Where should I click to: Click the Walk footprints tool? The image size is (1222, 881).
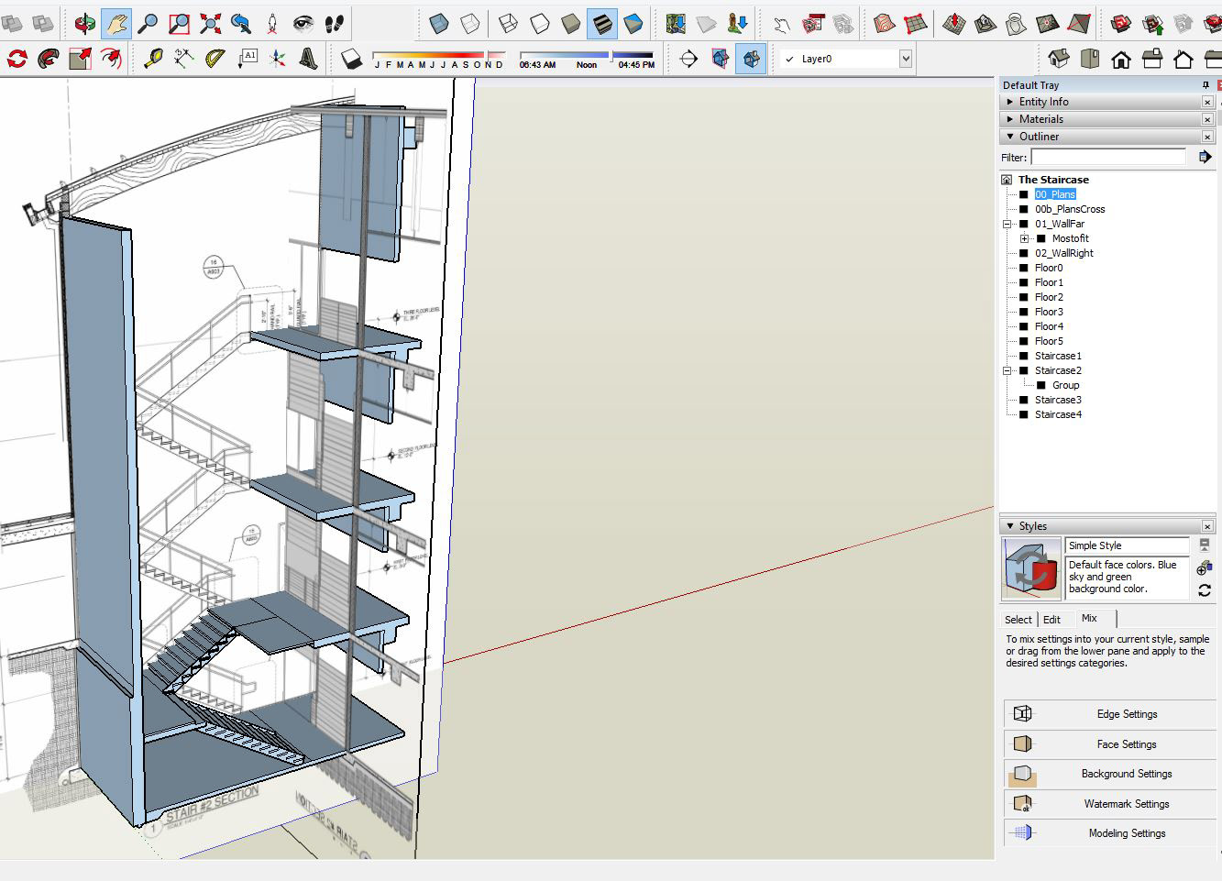click(335, 24)
